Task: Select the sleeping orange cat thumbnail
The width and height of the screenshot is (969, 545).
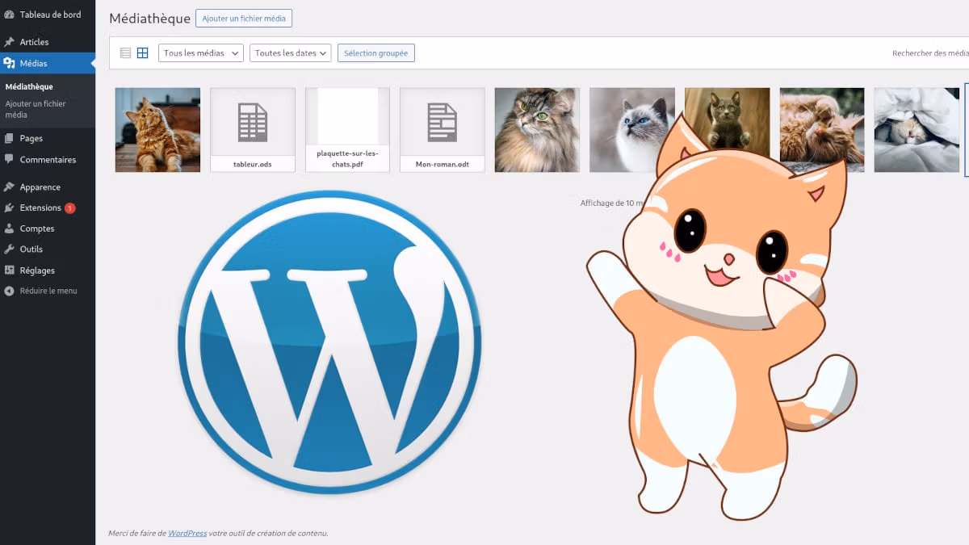Action: point(822,130)
